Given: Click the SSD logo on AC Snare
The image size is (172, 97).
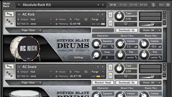Looking at the screenshot, I should (x=9, y=74).
